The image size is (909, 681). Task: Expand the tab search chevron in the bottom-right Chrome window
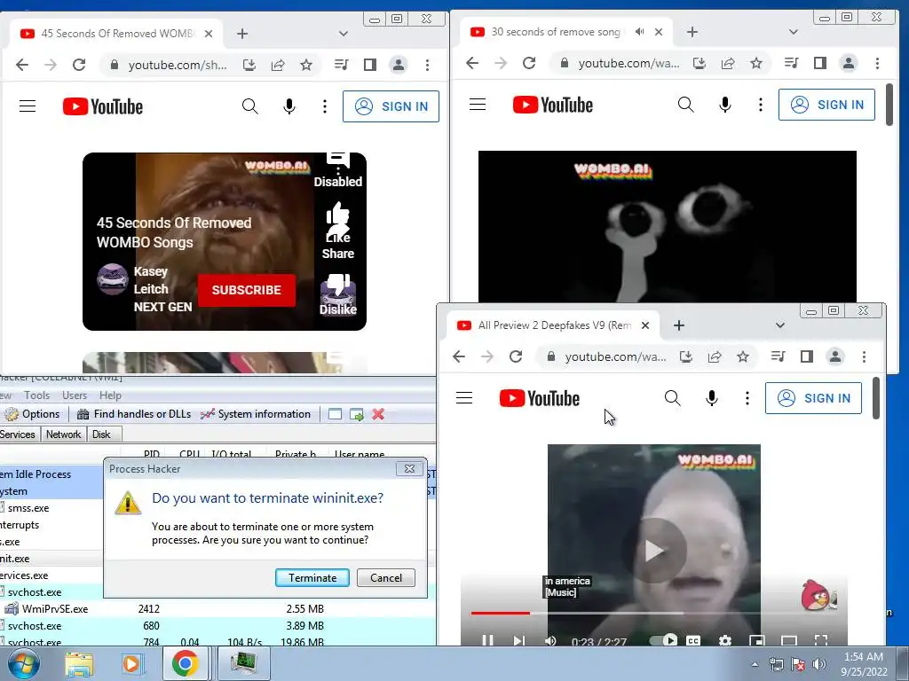780,325
